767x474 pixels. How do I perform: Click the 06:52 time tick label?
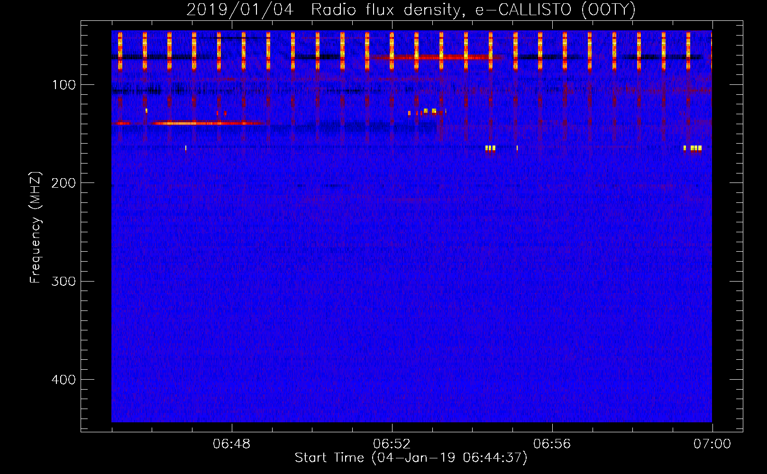point(392,444)
